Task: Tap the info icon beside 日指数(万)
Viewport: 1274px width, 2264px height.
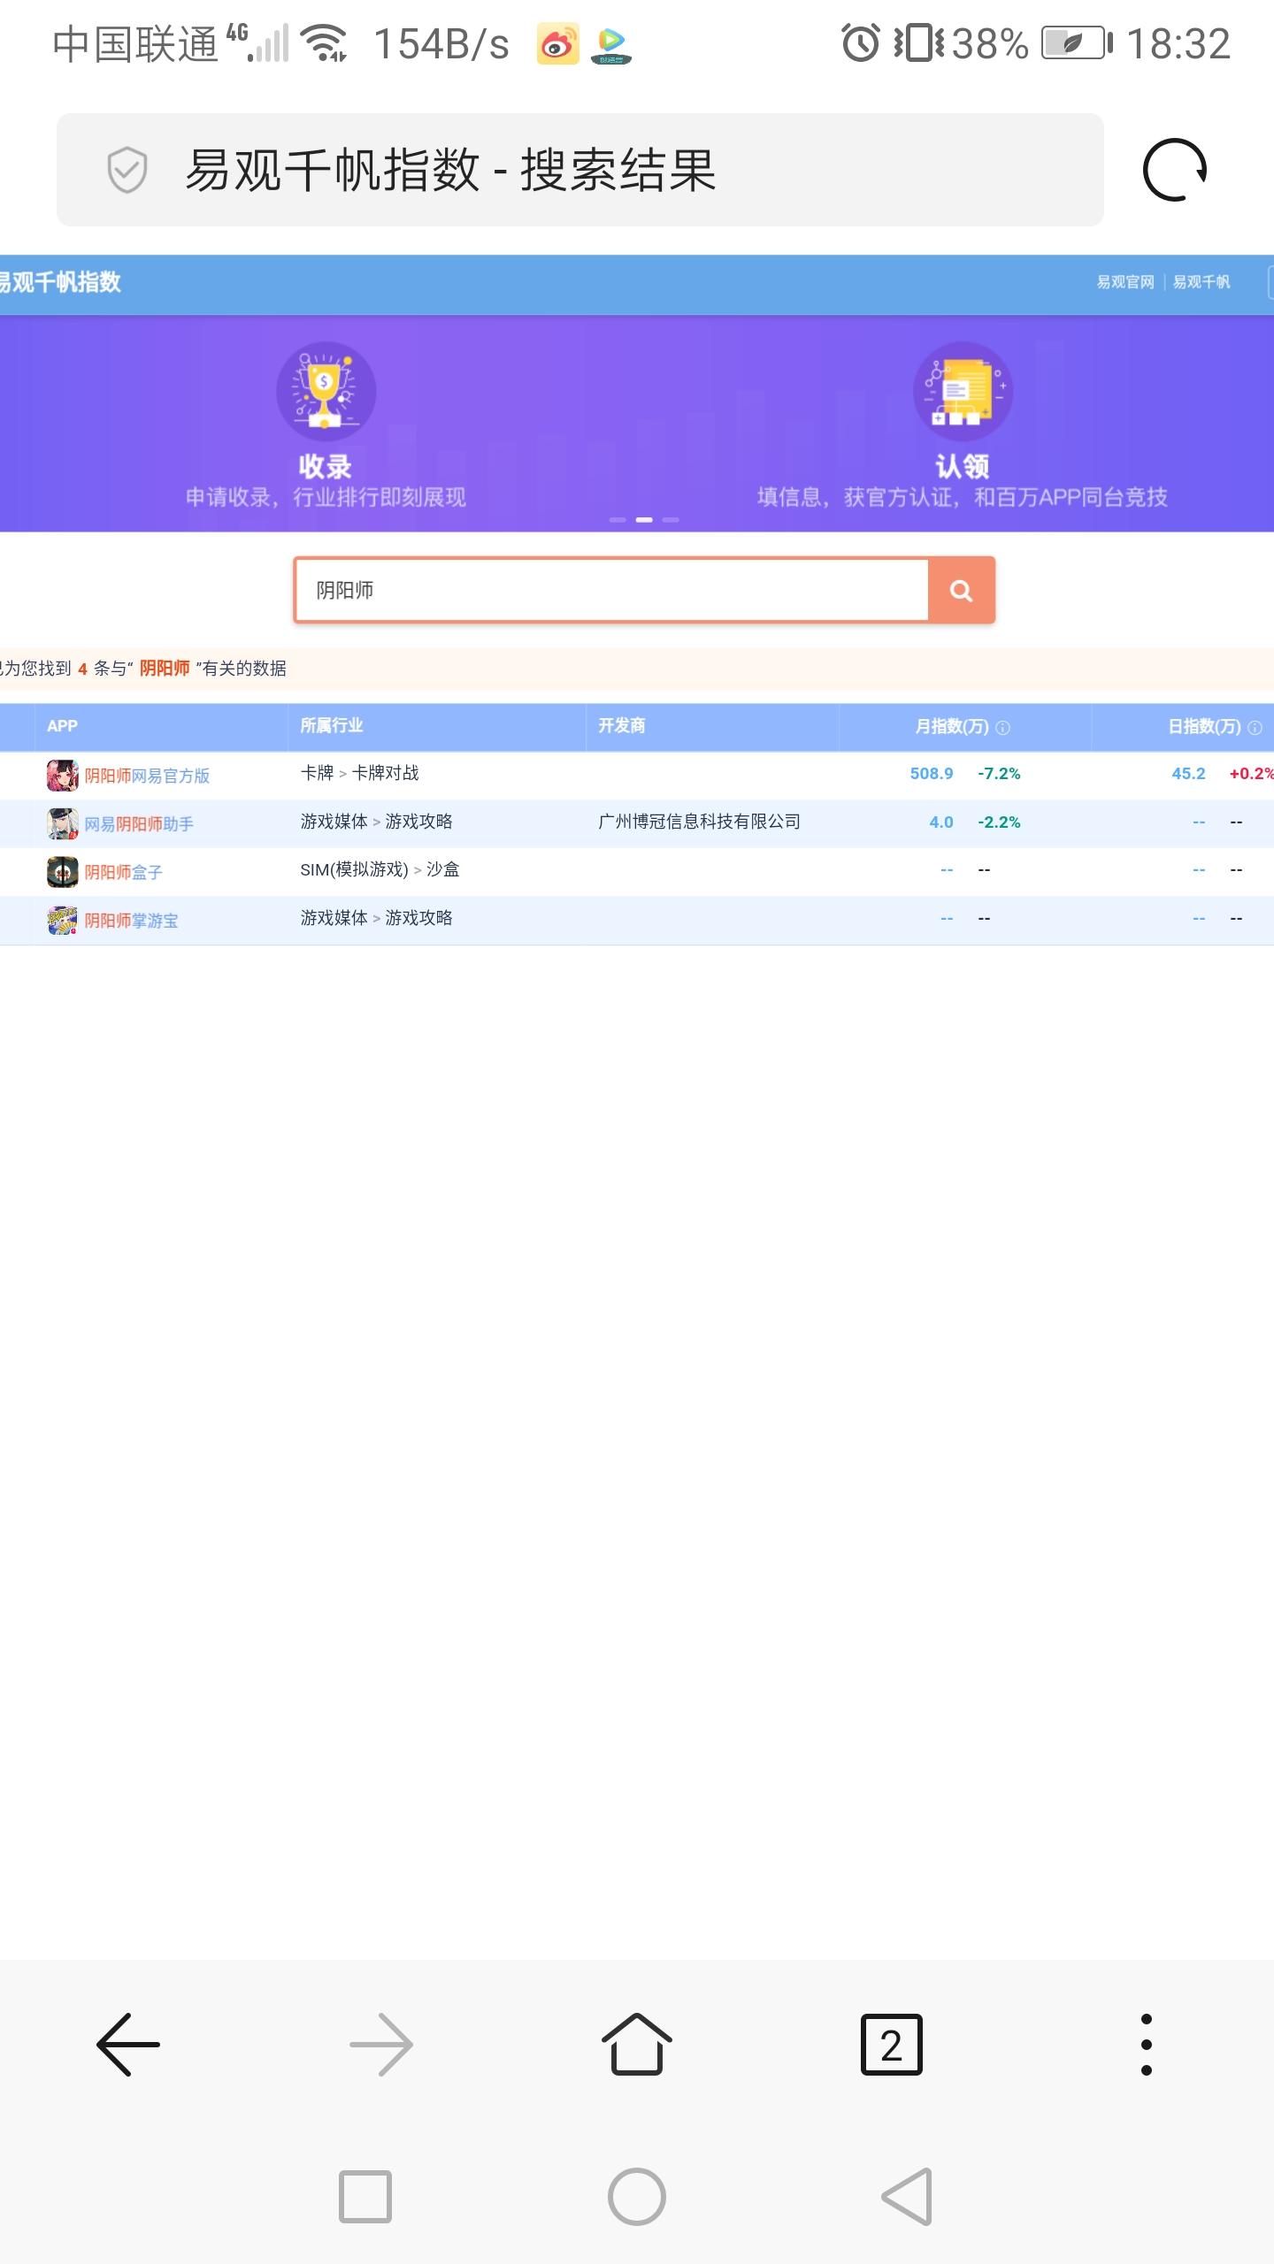Action: pyautogui.click(x=1255, y=728)
